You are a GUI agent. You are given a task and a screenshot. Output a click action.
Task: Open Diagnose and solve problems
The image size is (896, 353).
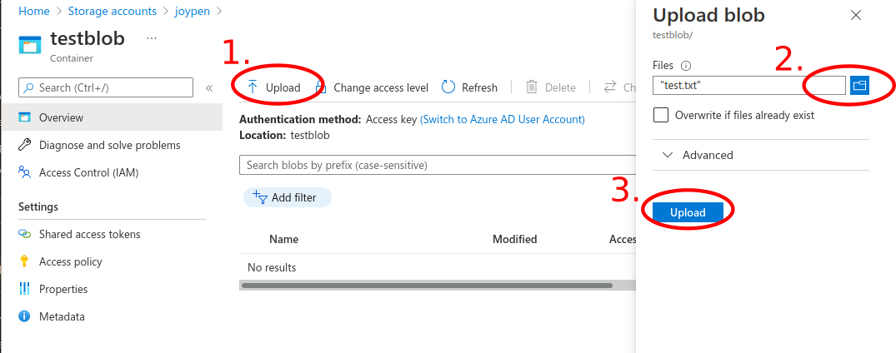coord(112,145)
